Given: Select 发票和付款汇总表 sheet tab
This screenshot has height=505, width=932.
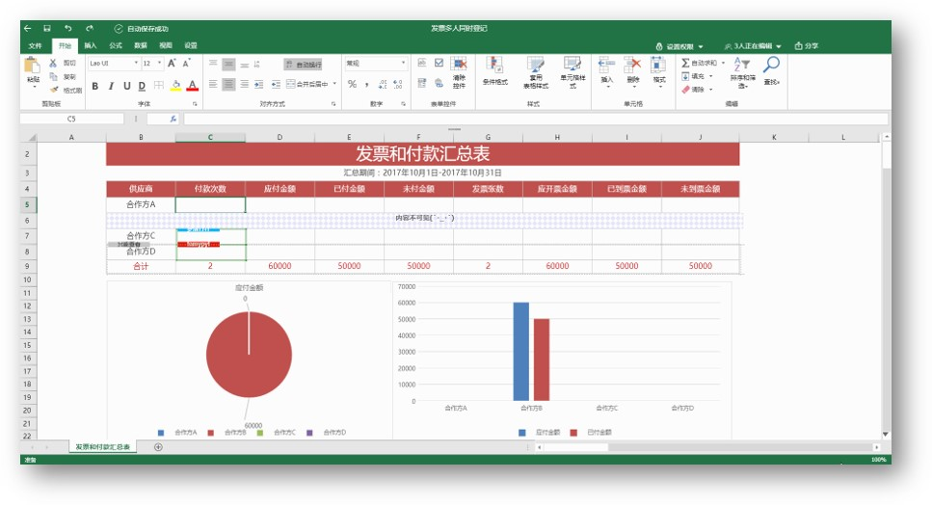Looking at the screenshot, I should (102, 447).
